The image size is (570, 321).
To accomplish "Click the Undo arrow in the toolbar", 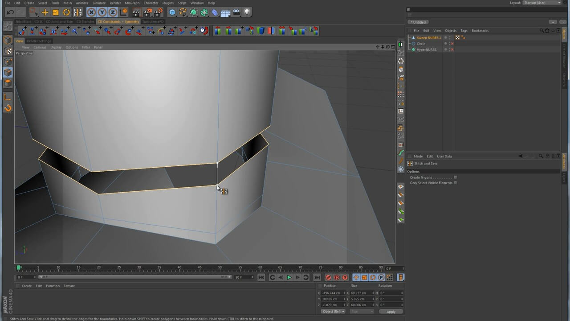I will [10, 12].
